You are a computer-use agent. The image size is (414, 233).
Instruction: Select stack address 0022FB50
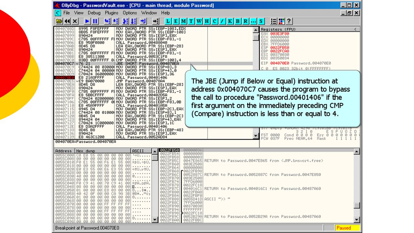point(169,150)
